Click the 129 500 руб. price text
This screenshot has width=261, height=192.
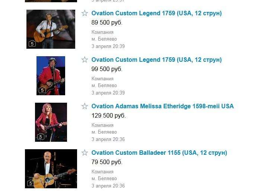click(x=108, y=115)
